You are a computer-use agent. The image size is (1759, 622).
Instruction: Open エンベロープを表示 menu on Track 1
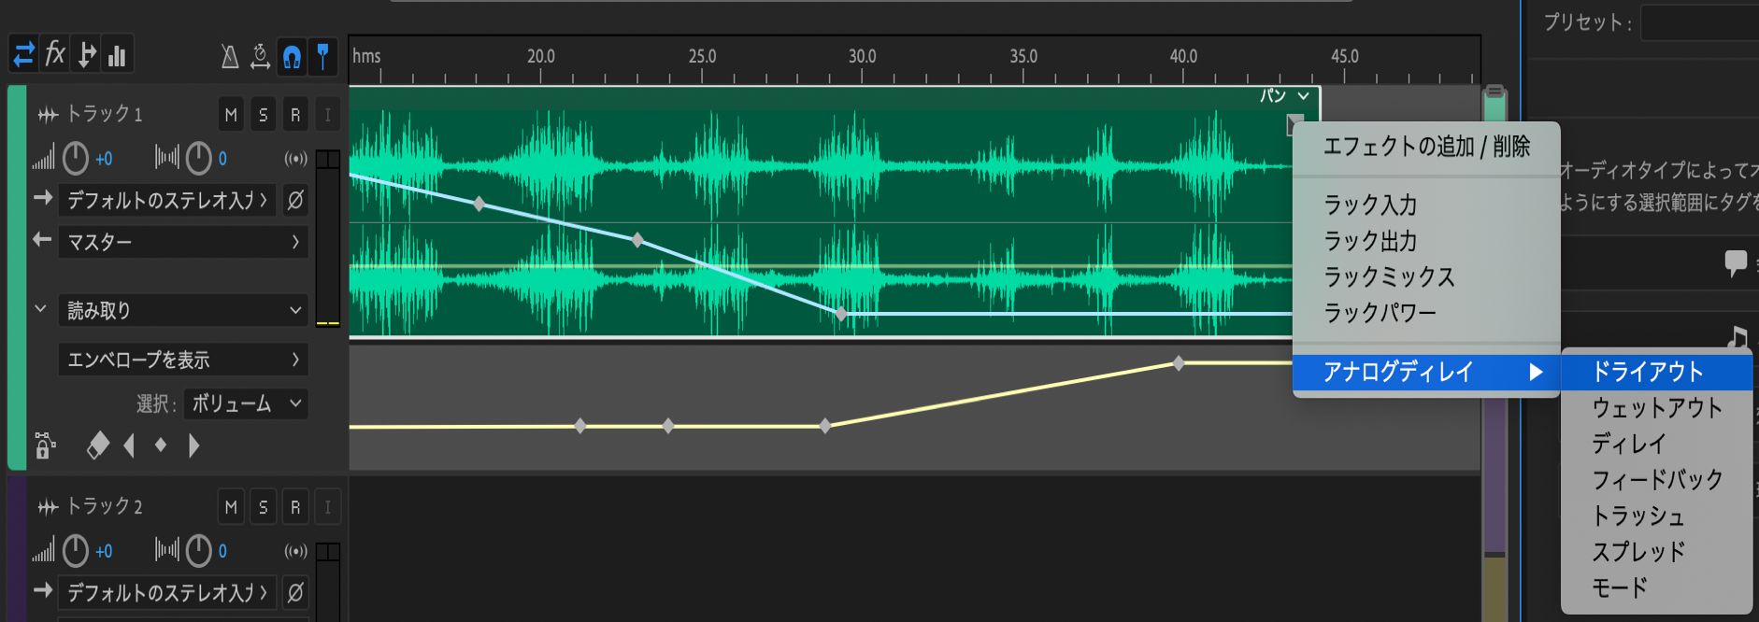(183, 360)
